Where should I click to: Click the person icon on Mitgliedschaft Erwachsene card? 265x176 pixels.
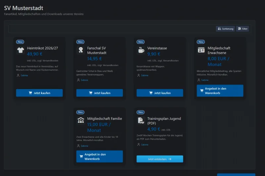(199, 80)
